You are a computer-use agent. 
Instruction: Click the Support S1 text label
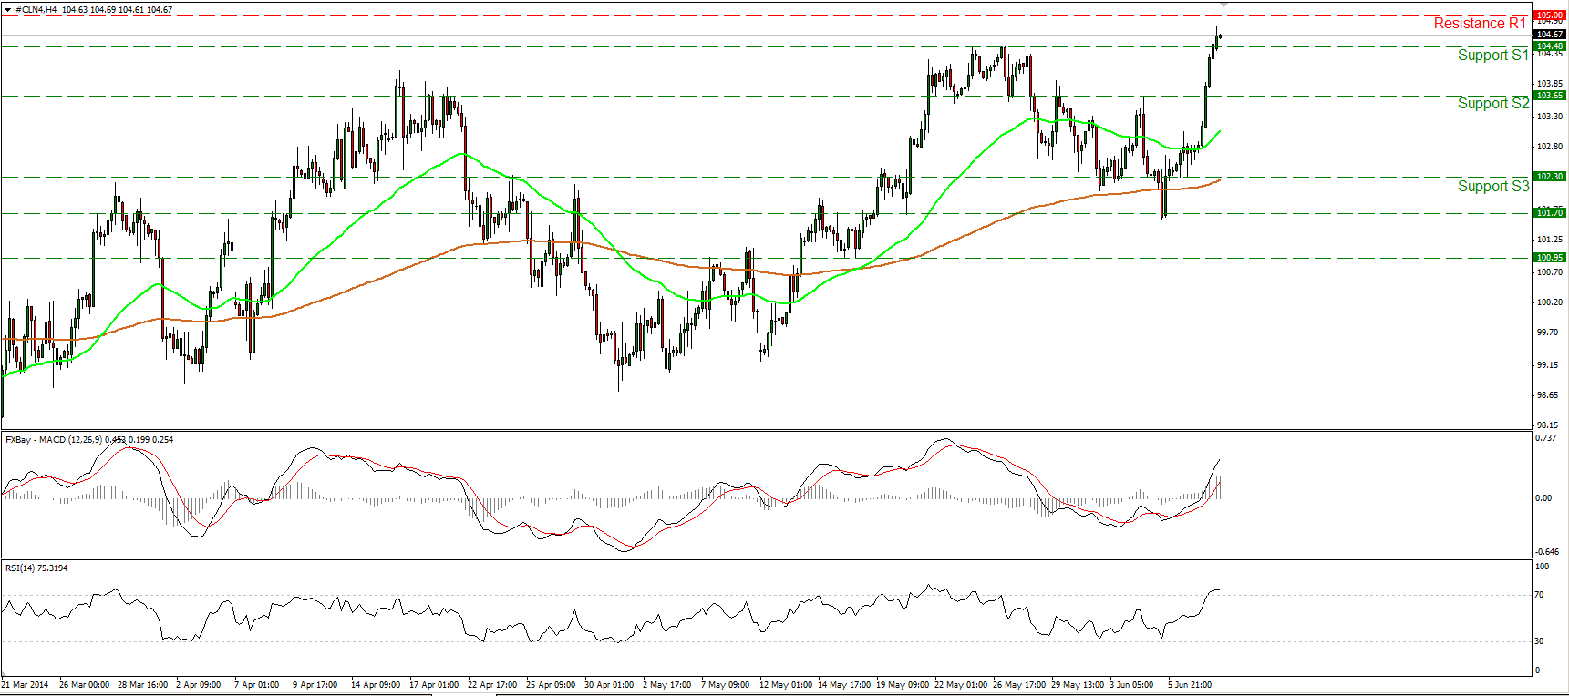pos(1493,56)
